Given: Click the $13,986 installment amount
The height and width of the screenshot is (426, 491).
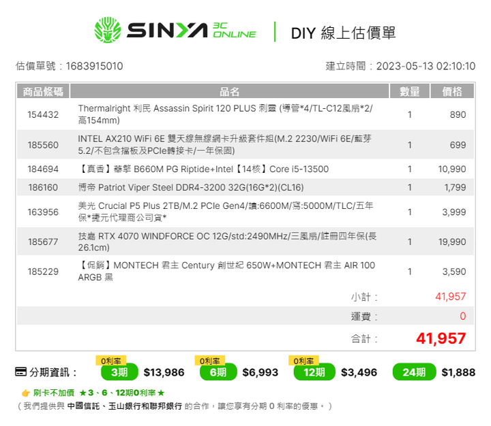Looking at the screenshot, I should pyautogui.click(x=164, y=372).
